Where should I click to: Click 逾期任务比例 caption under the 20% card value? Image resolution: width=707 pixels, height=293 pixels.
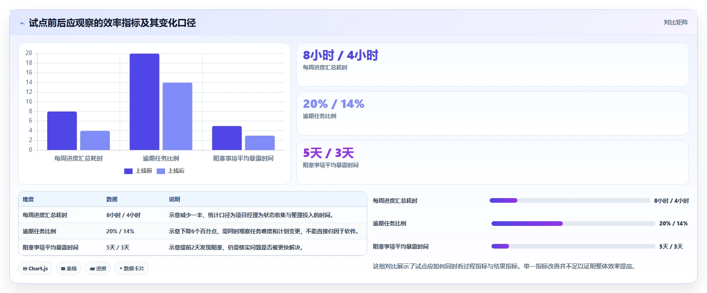tap(319, 116)
